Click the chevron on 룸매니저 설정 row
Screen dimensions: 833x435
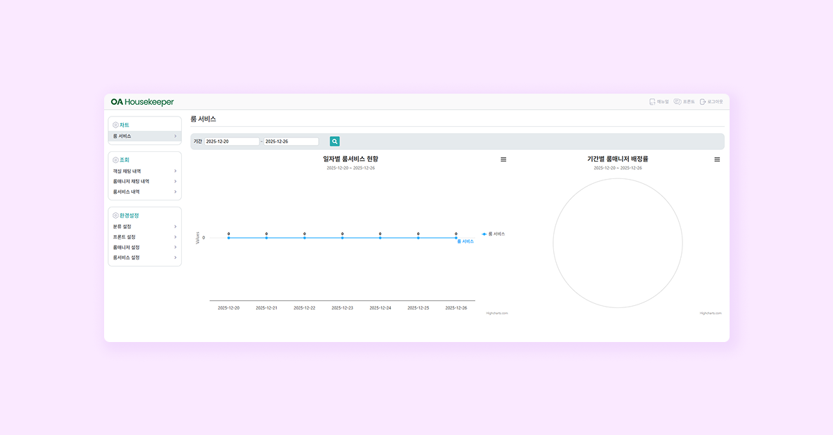pos(175,247)
